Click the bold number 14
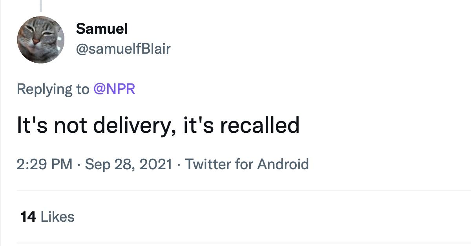Screen dimensions: 471x246 28,217
